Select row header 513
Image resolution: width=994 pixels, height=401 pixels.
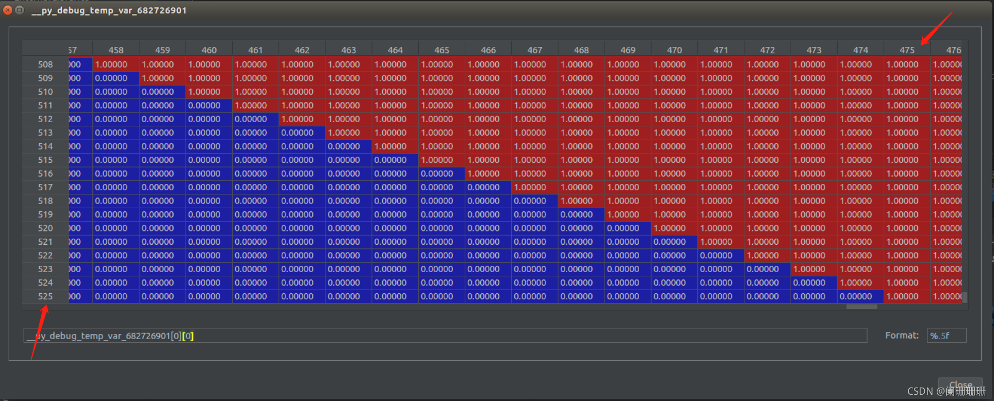pos(45,132)
